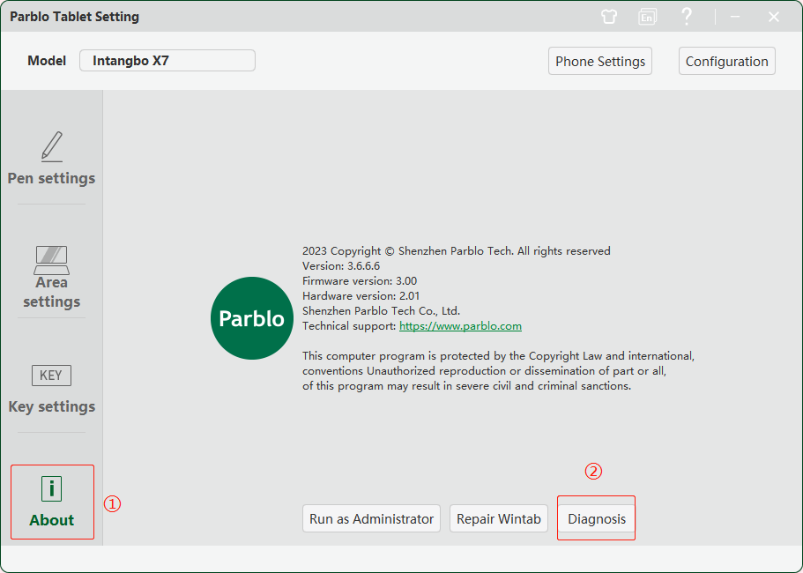The height and width of the screenshot is (573, 803).
Task: Switch to the Pen settings tab label
Action: [52, 178]
